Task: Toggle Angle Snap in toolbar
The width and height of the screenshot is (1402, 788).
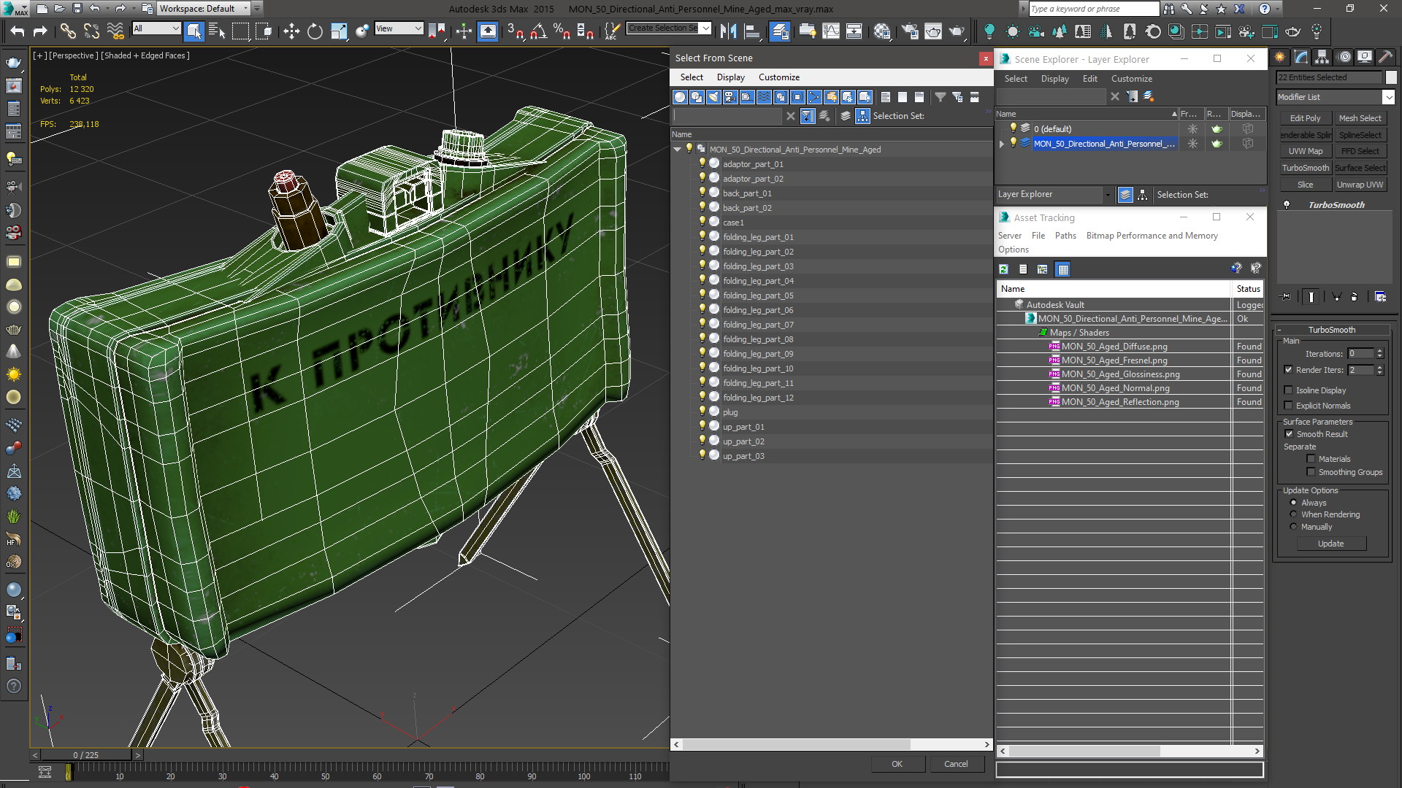Action: click(538, 31)
